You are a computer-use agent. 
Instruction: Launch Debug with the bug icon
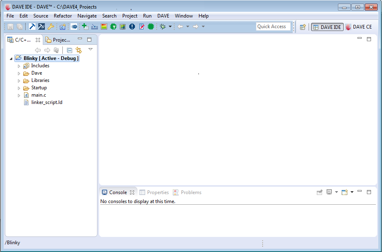163,27
